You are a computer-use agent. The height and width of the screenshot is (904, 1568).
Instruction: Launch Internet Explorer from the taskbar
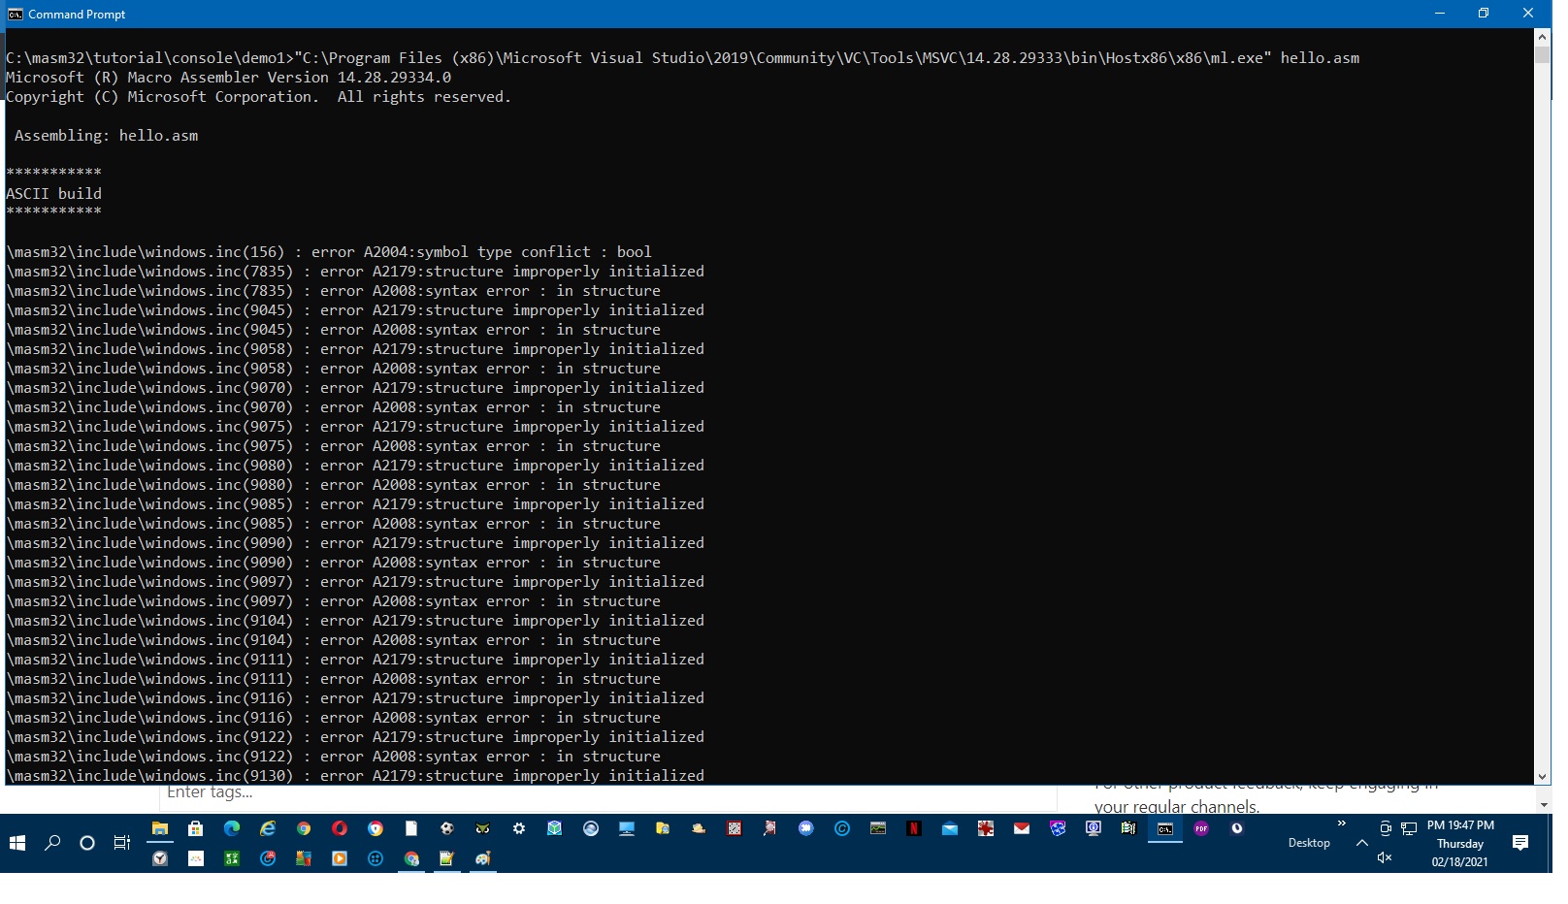click(x=268, y=828)
